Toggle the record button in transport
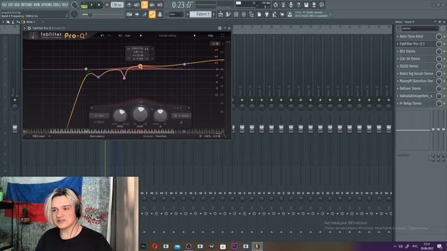 click(107, 5)
